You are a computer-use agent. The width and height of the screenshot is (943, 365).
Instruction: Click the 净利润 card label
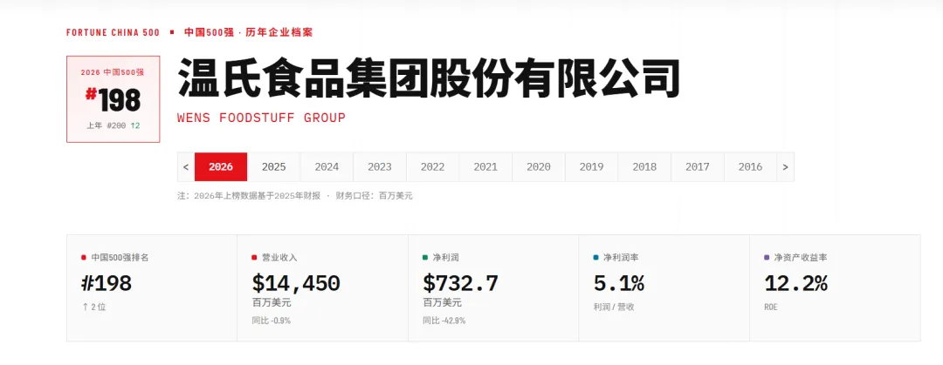(x=445, y=257)
